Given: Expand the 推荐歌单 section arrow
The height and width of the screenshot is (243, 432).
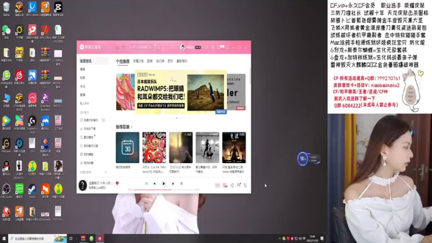Looking at the screenshot, I should tap(132, 127).
